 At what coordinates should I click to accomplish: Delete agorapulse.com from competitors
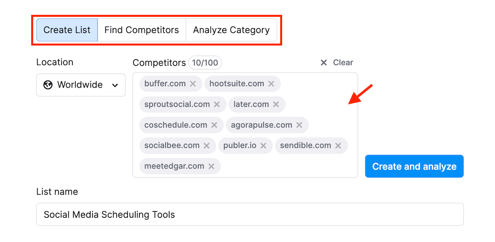click(x=299, y=125)
